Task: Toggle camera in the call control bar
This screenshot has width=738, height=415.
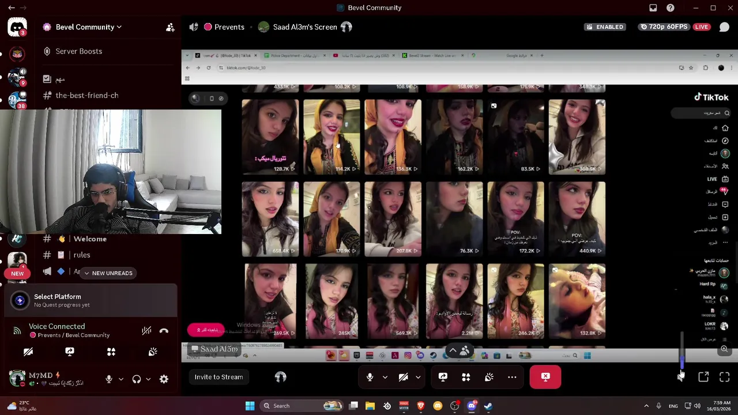Action: pyautogui.click(x=403, y=377)
